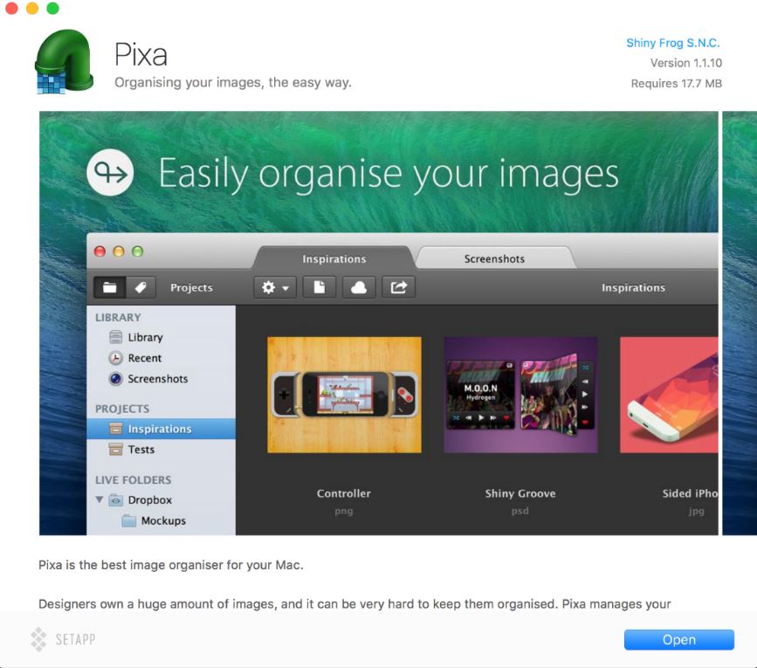
Task: Click the Mockups folder icon
Action: point(129,520)
